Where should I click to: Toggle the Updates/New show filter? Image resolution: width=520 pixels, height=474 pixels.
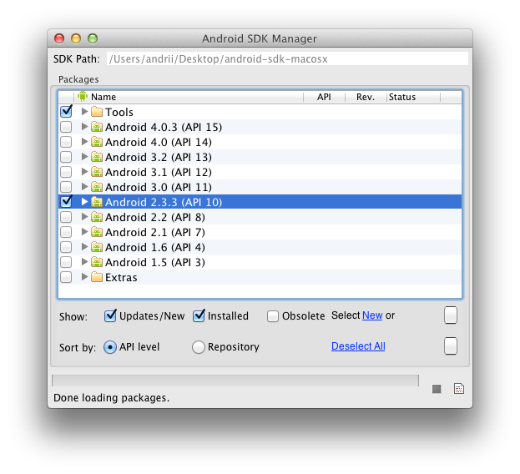pos(110,315)
